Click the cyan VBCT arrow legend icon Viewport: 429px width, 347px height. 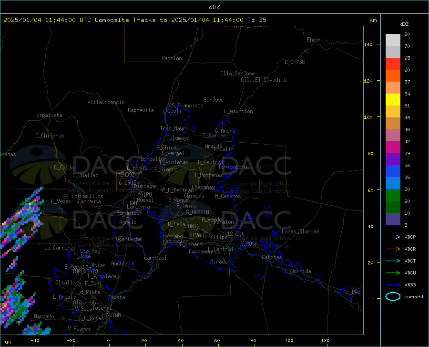point(393,261)
